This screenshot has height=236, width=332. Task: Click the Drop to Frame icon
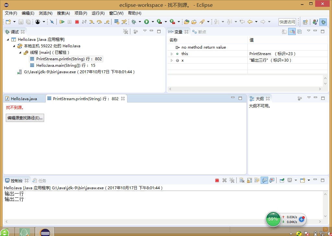click(117, 22)
